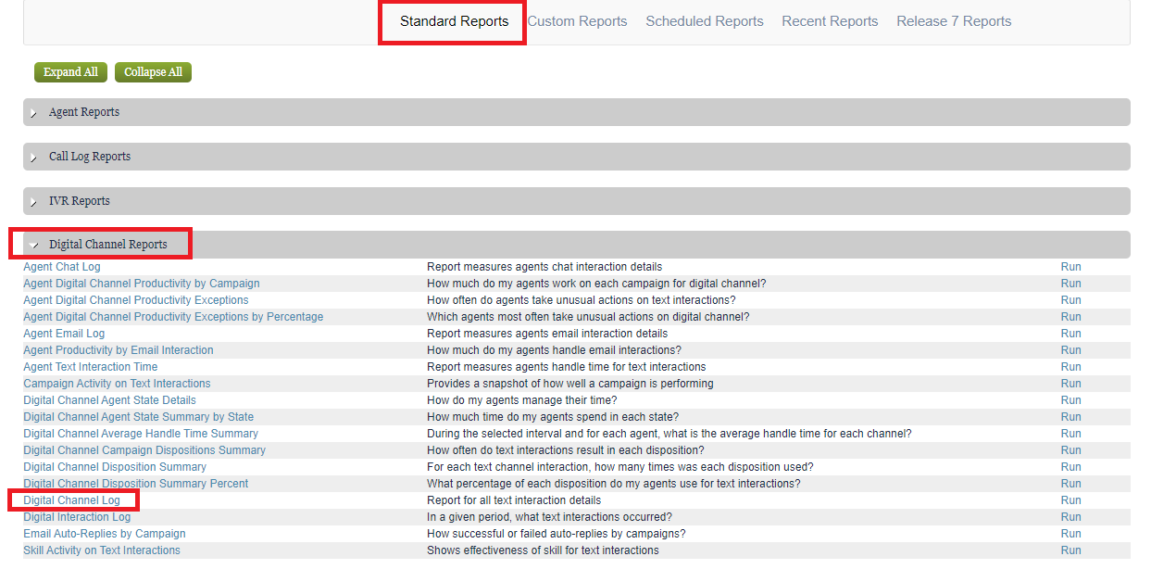The height and width of the screenshot is (569, 1151).
Task: Run the Digital Interaction Log report
Action: click(1070, 517)
